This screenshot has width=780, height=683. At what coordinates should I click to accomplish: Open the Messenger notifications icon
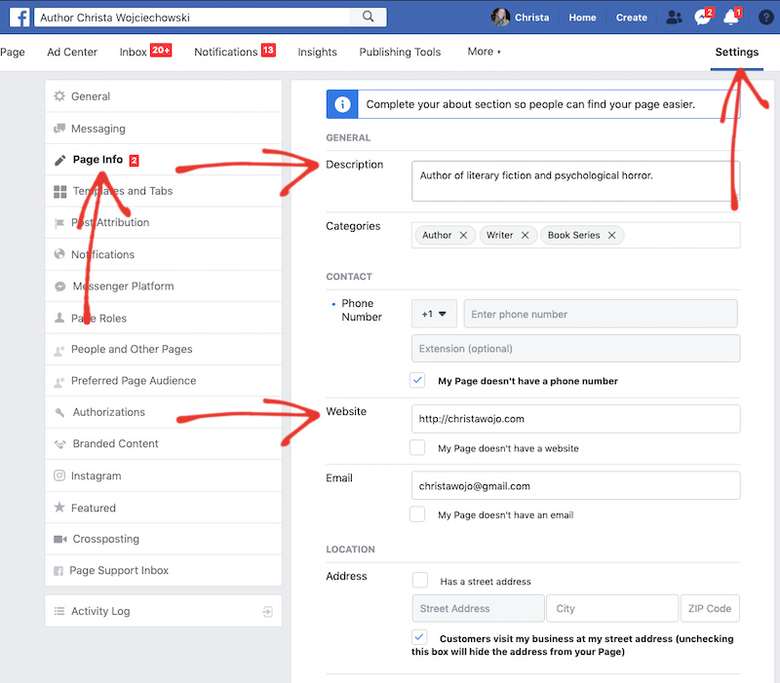pyautogui.click(x=702, y=17)
